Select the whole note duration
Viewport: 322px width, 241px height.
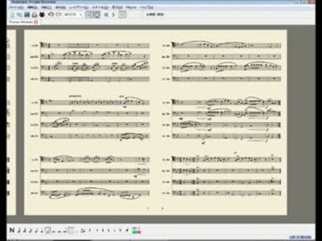54,231
